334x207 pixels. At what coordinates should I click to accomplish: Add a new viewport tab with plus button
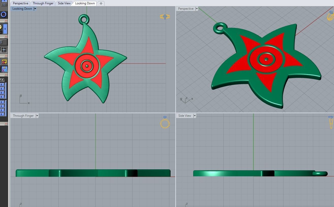point(101,3)
